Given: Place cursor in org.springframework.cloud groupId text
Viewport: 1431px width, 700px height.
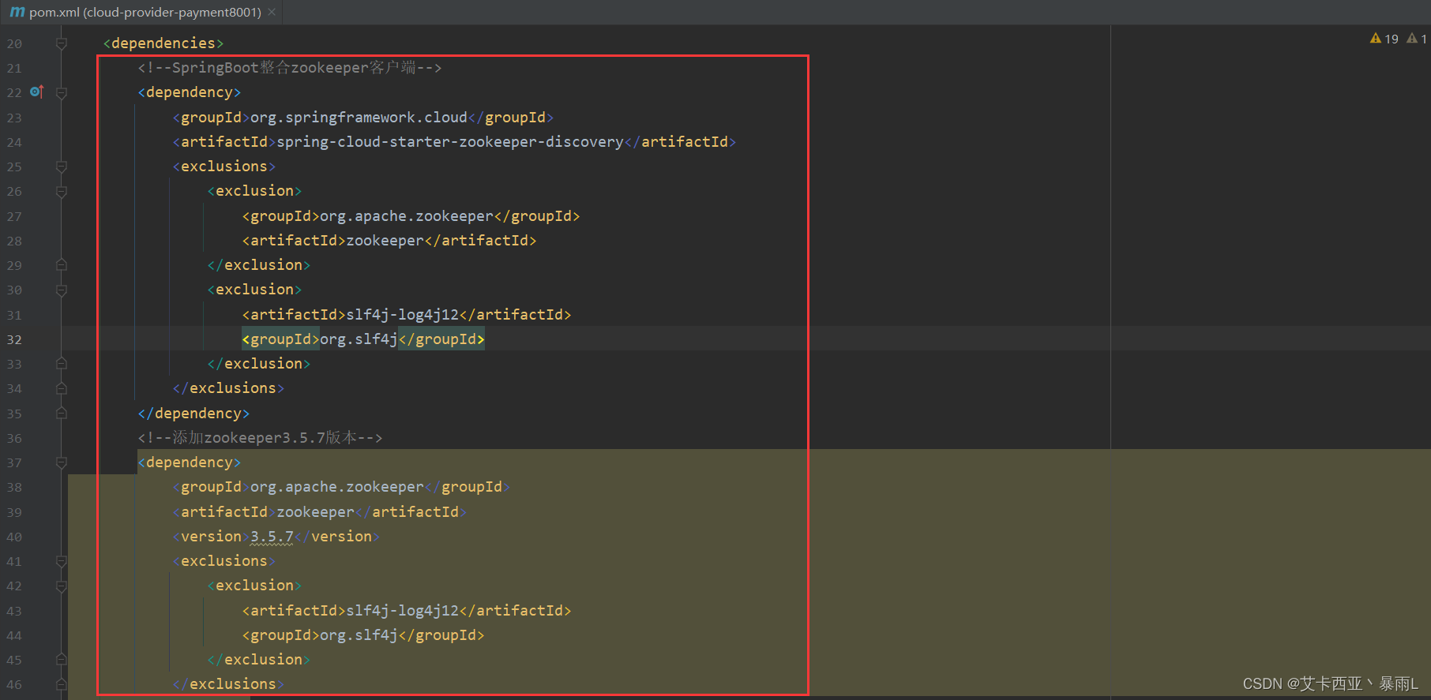Looking at the screenshot, I should point(359,118).
